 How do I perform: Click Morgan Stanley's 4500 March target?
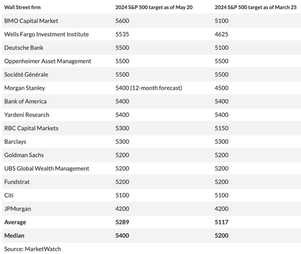[x=221, y=88]
